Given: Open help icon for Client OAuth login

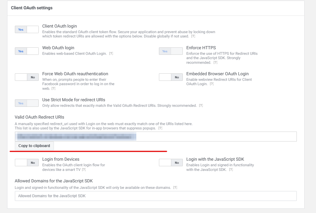Looking at the screenshot, I should pyautogui.click(x=193, y=36).
